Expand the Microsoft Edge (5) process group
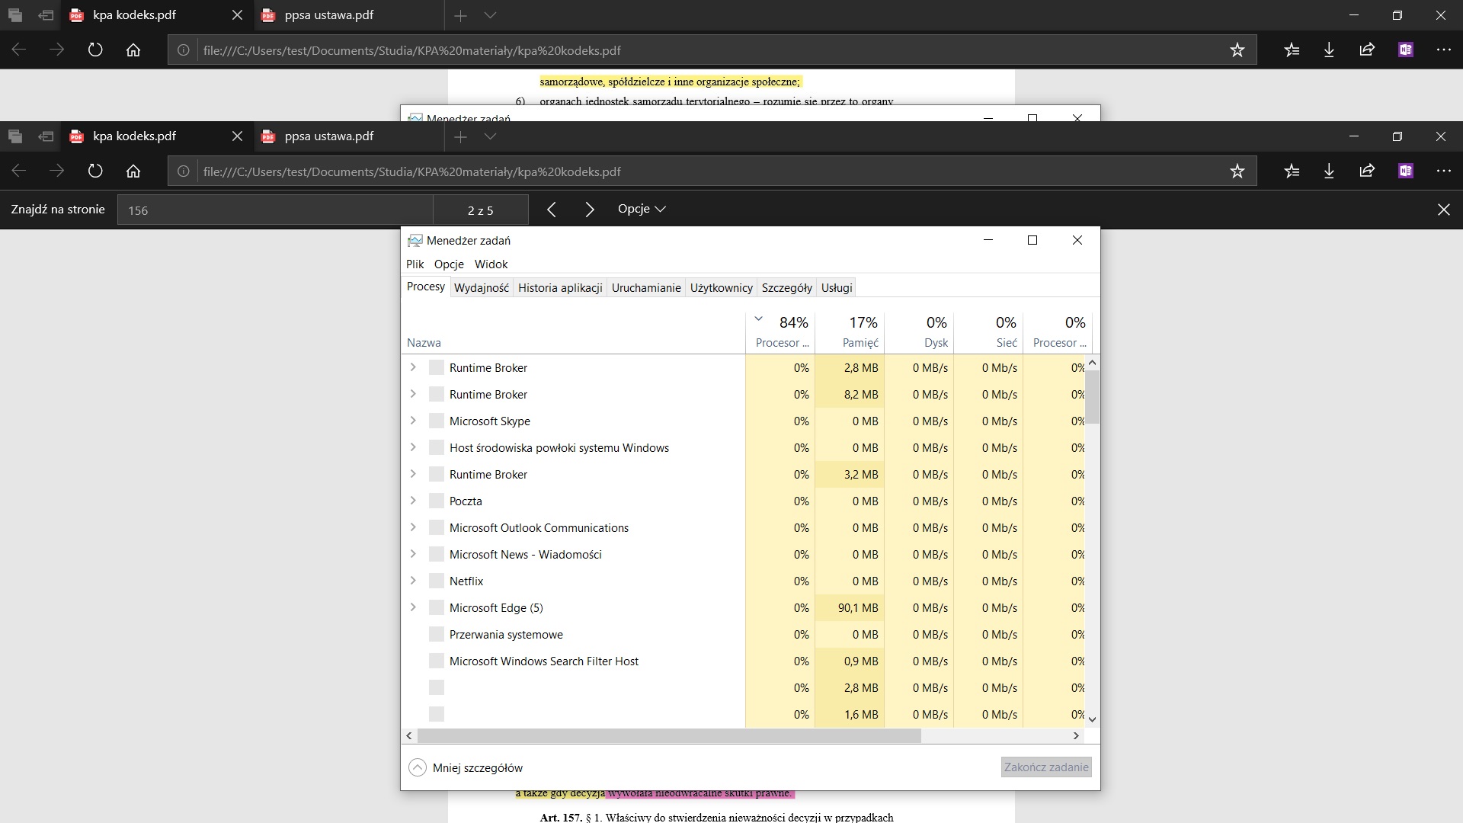Image resolution: width=1463 pixels, height=823 pixels. click(413, 607)
